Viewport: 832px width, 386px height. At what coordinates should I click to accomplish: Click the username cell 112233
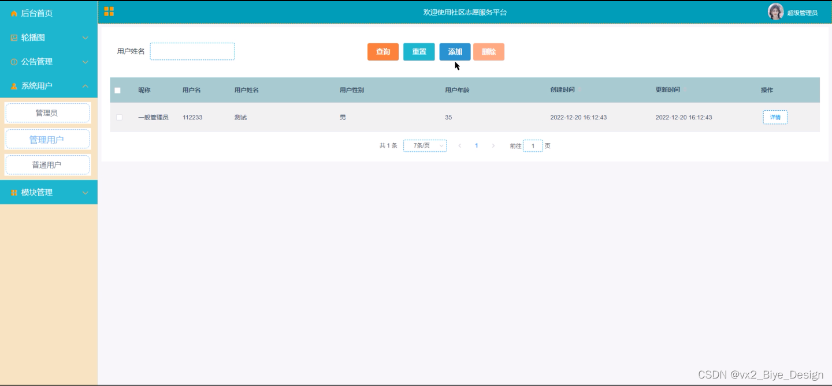[192, 117]
